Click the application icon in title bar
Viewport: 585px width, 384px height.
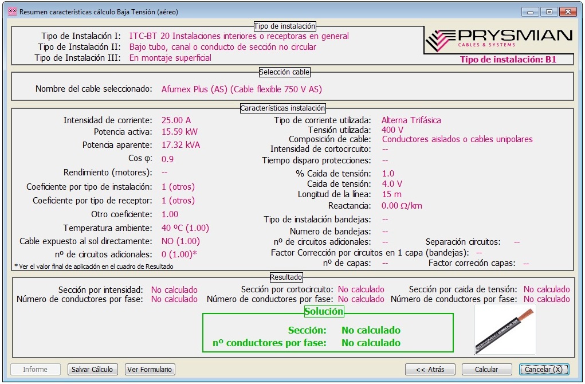12,11
